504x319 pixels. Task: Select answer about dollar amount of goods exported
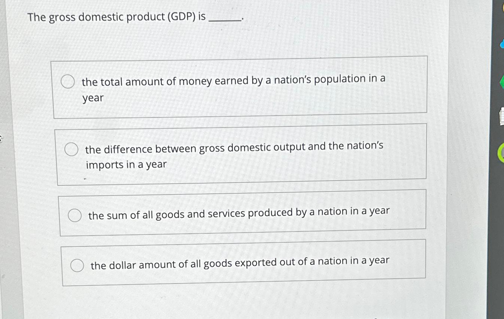(x=78, y=265)
